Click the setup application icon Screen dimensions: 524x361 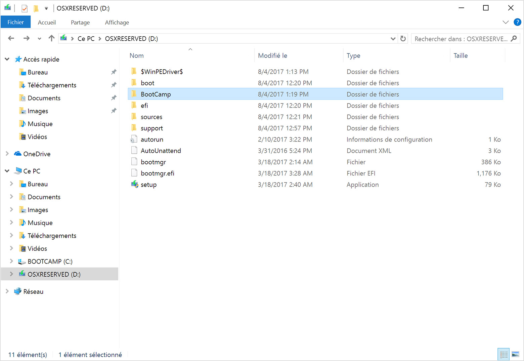(x=135, y=184)
